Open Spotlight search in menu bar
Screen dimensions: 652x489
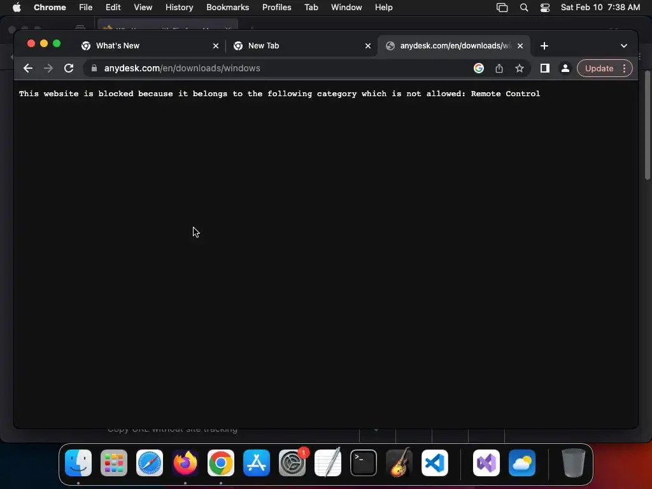click(x=524, y=8)
